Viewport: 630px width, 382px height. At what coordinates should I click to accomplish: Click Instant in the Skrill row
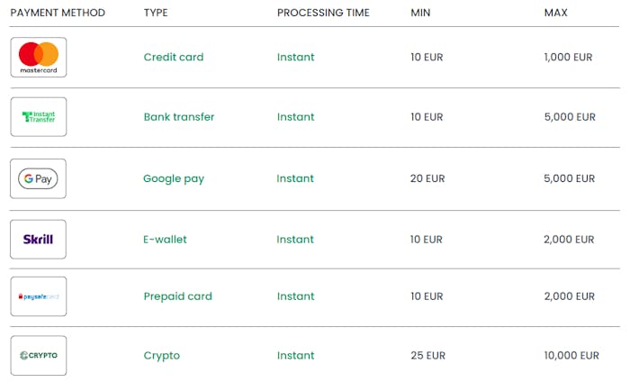[x=295, y=240]
